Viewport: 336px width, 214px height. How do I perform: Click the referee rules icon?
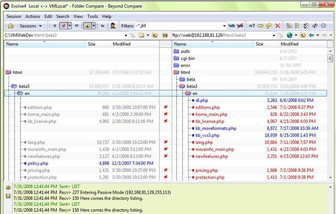pos(113,26)
